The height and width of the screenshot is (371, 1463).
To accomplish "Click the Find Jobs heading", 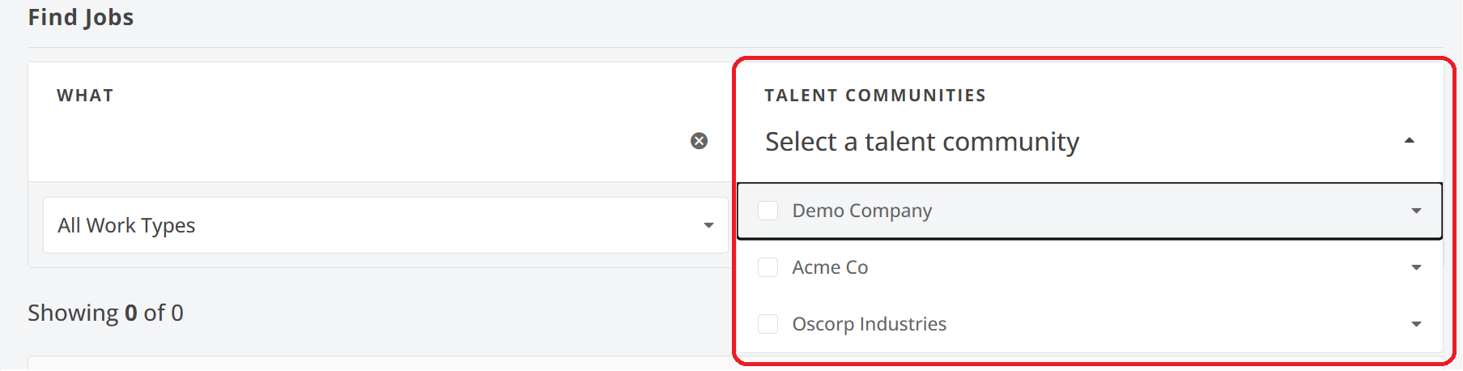I will click(81, 17).
